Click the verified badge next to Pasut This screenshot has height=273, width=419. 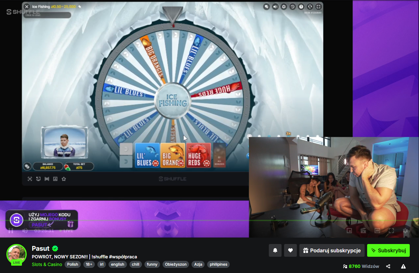point(55,248)
